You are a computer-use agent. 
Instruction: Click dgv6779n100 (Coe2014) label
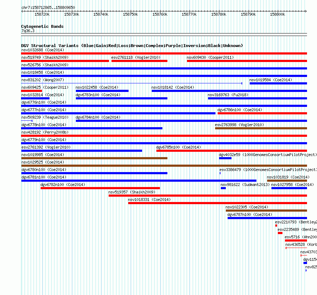tap(44, 140)
